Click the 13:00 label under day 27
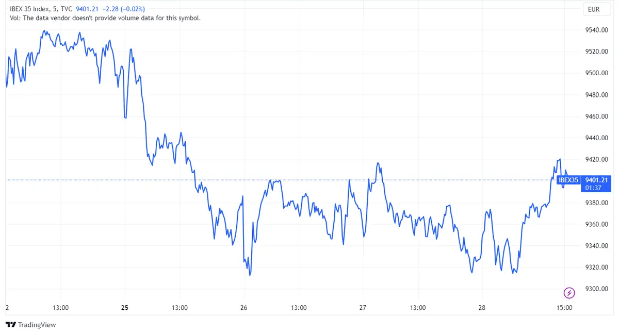This screenshot has width=619, height=334. point(418,308)
